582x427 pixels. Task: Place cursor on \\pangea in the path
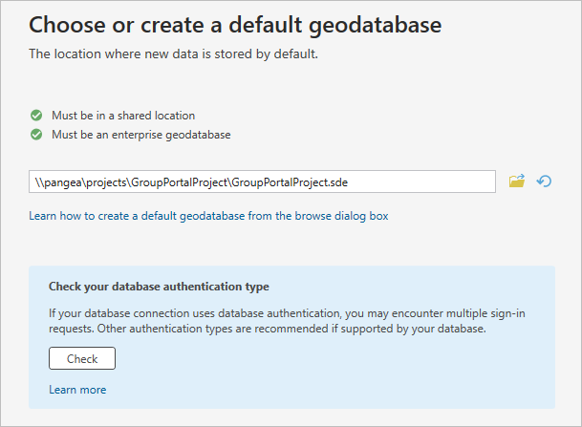55,181
